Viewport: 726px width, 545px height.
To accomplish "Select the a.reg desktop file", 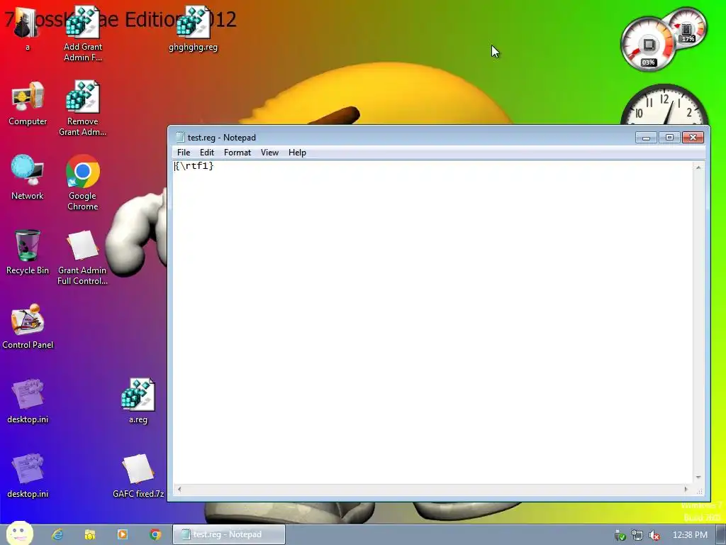I will [138, 402].
